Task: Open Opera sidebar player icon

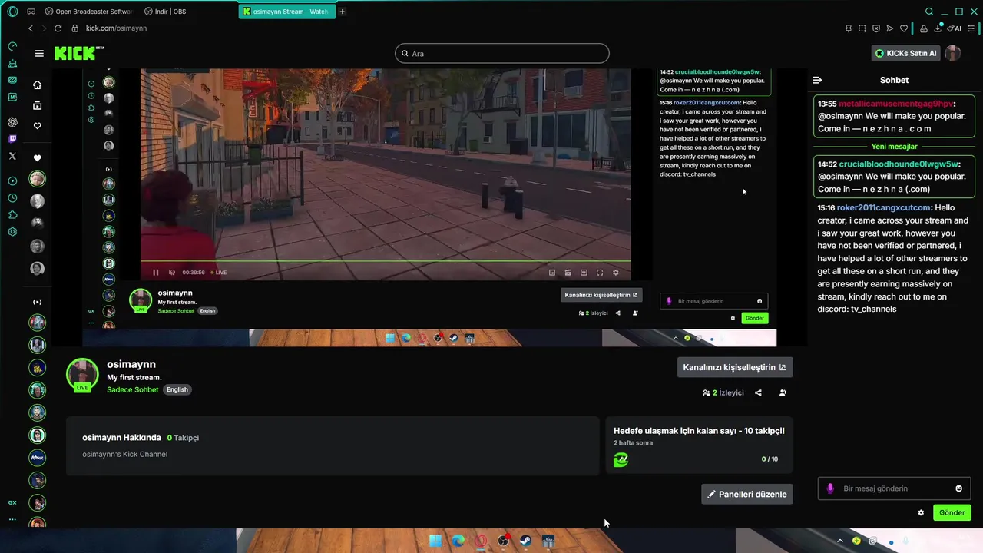Action: tap(12, 181)
